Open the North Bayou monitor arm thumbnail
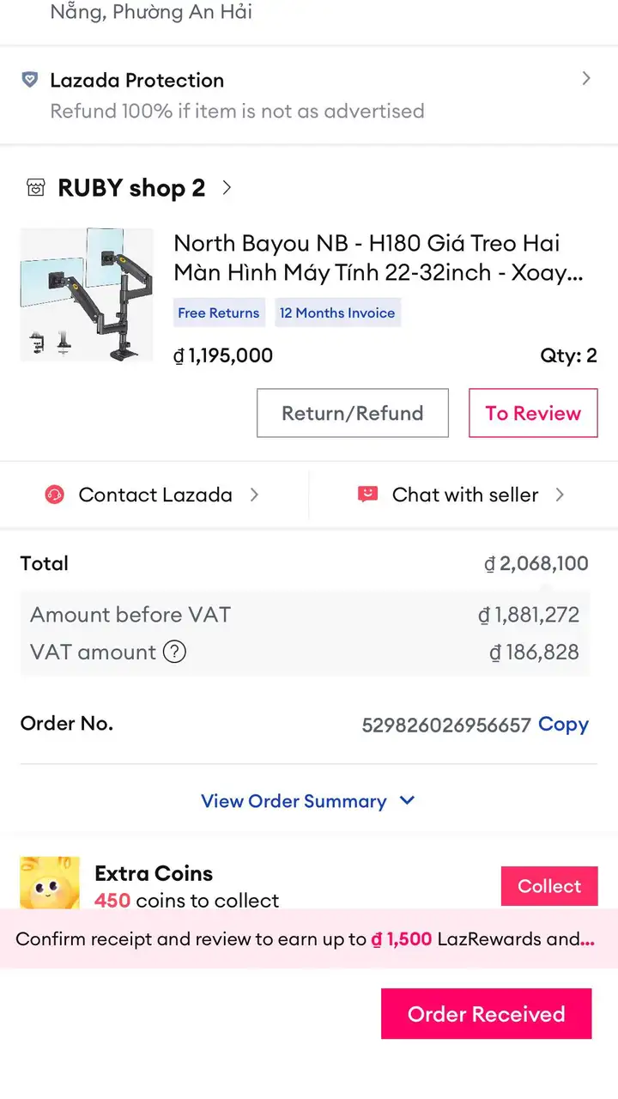618x1099 pixels. coord(87,294)
